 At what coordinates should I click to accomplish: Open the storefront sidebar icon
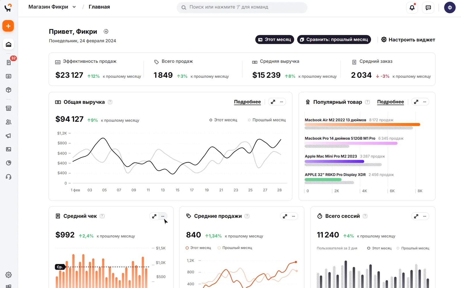[9, 108]
